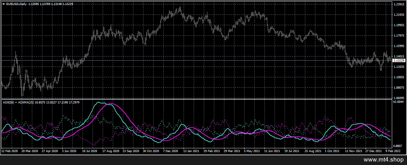The height and width of the screenshot is (165, 407).
Task: Click the 1.19955 price scale value
Action: (x=399, y=25)
